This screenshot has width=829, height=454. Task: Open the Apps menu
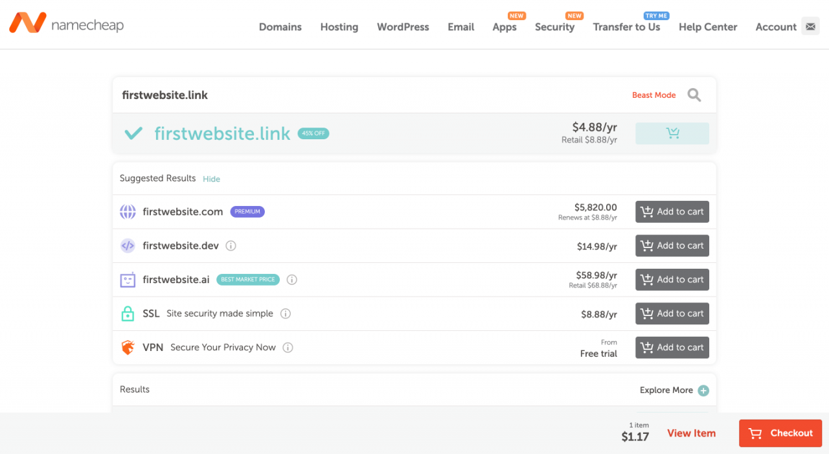[x=505, y=27]
